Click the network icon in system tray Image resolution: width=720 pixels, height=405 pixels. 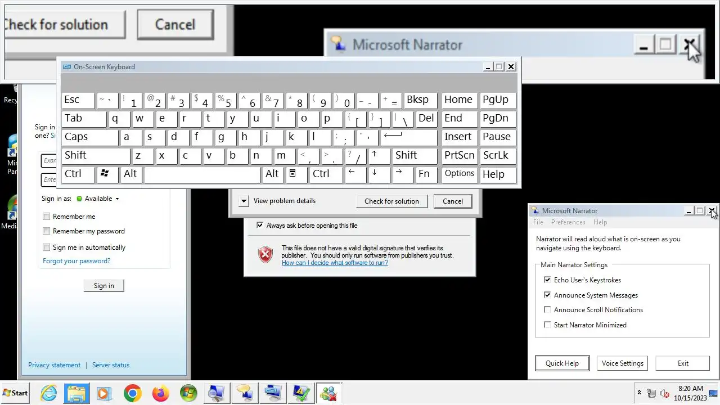point(651,393)
